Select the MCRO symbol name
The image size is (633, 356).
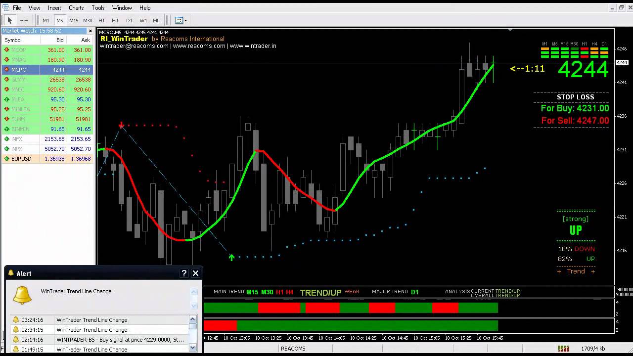click(x=19, y=70)
